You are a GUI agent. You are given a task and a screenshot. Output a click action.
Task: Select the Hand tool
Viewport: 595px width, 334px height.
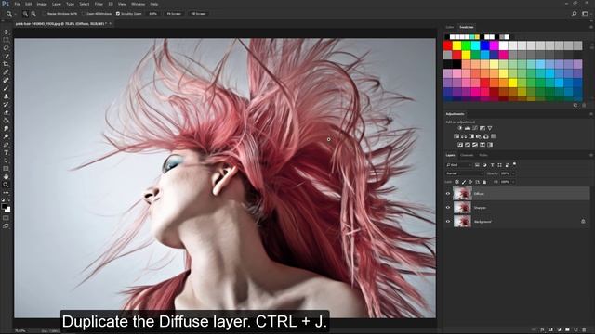click(6, 177)
